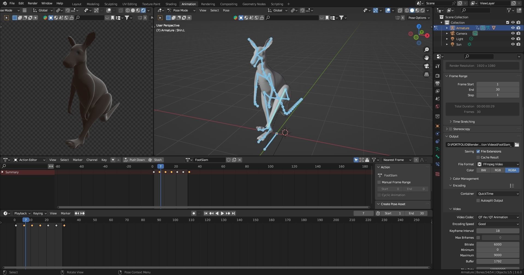The width and height of the screenshot is (524, 275).
Task: Open Encoding Speed Good dropdown
Action: click(498, 224)
